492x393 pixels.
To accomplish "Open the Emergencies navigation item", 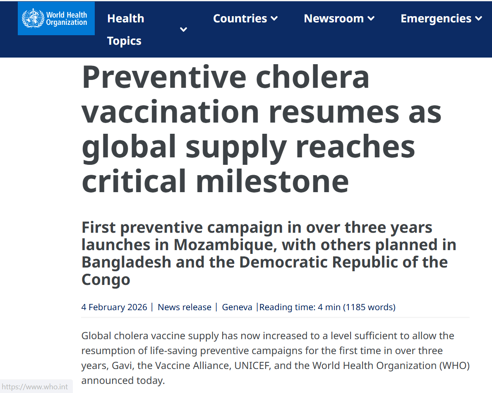I will point(436,19).
